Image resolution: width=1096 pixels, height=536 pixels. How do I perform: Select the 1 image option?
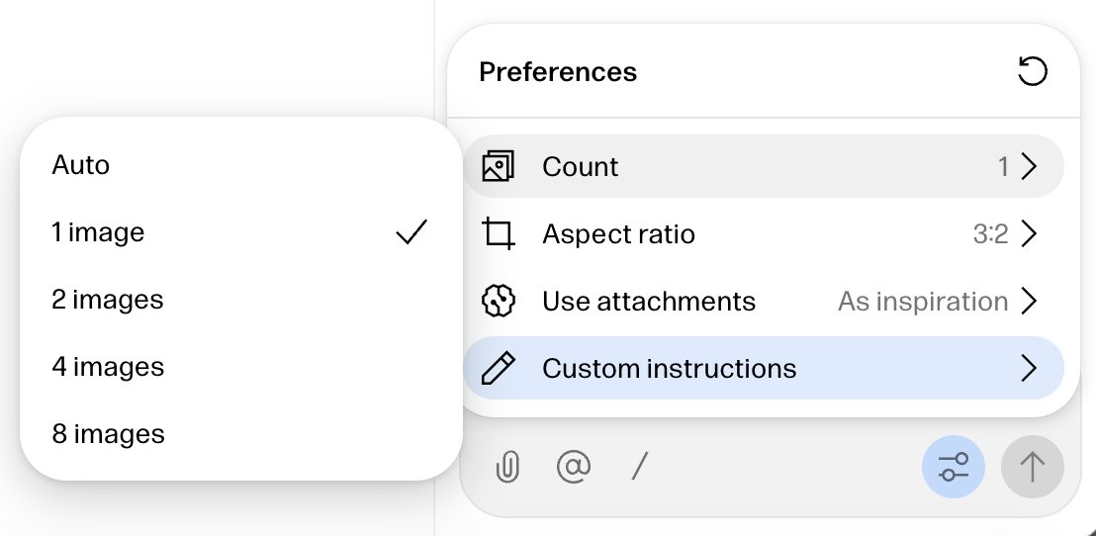pyautogui.click(x=241, y=232)
